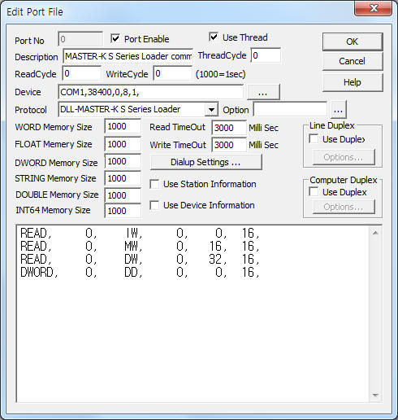
Task: Check Use Duplex under Computer Duplex
Action: (x=314, y=192)
